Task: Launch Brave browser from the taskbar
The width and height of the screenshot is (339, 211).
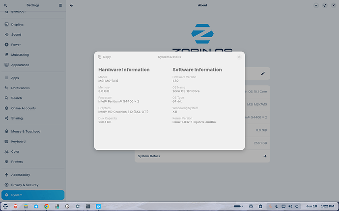Action: tap(16, 207)
